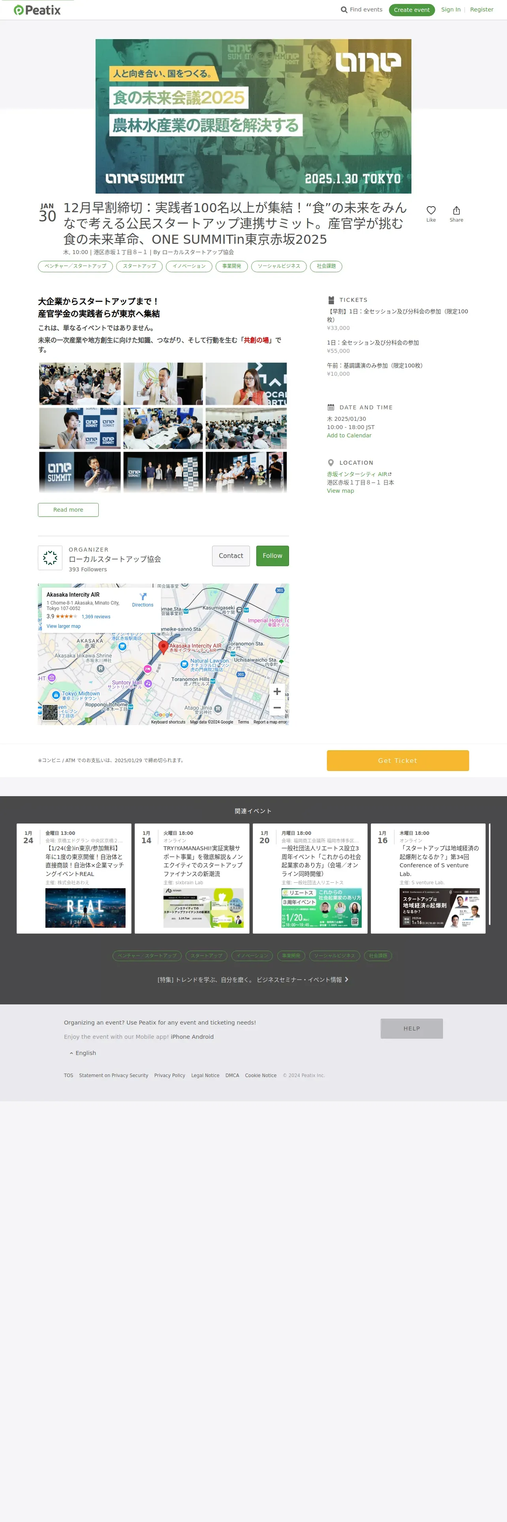Open the ビジネスセミナー・イベント情報 feature link
Viewport: 507px width, 1522px height.
[x=253, y=980]
